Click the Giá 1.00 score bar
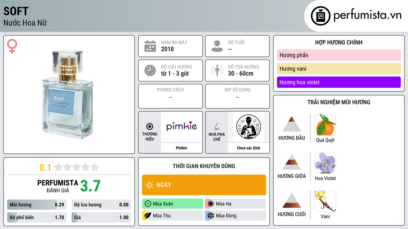The width and height of the screenshot is (408, 229). point(101,217)
